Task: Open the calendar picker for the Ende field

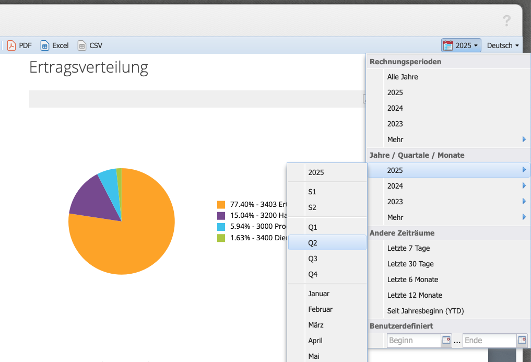Action: [x=522, y=341]
